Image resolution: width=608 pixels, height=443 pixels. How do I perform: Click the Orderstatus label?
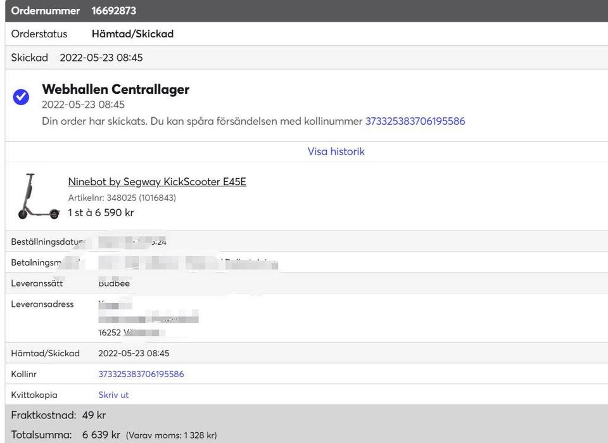pos(39,34)
